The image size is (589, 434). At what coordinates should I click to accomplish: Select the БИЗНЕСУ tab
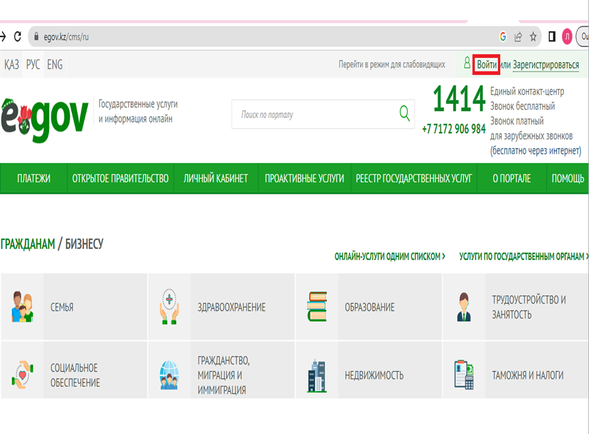(85, 244)
